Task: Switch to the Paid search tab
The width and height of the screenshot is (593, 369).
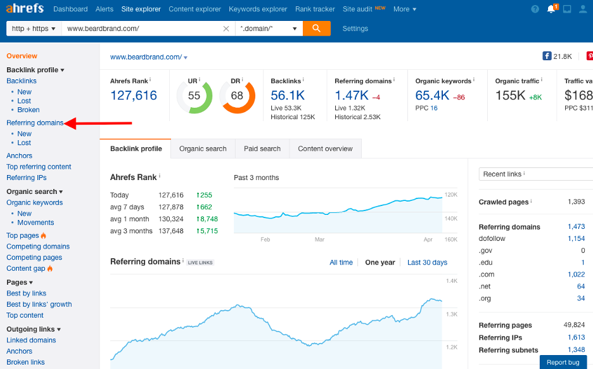Action: [262, 149]
